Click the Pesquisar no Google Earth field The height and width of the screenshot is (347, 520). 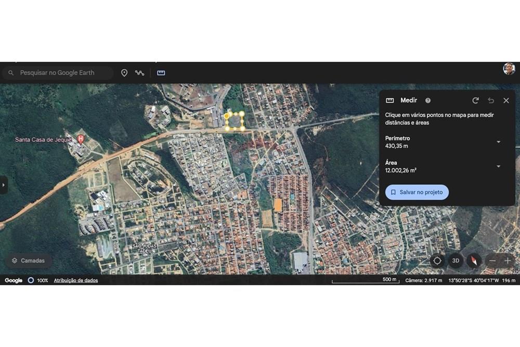pyautogui.click(x=62, y=73)
